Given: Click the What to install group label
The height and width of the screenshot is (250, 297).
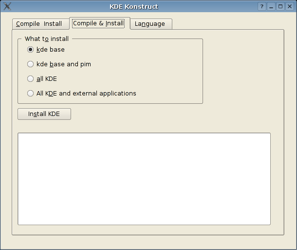Looking at the screenshot, I should (x=47, y=39).
